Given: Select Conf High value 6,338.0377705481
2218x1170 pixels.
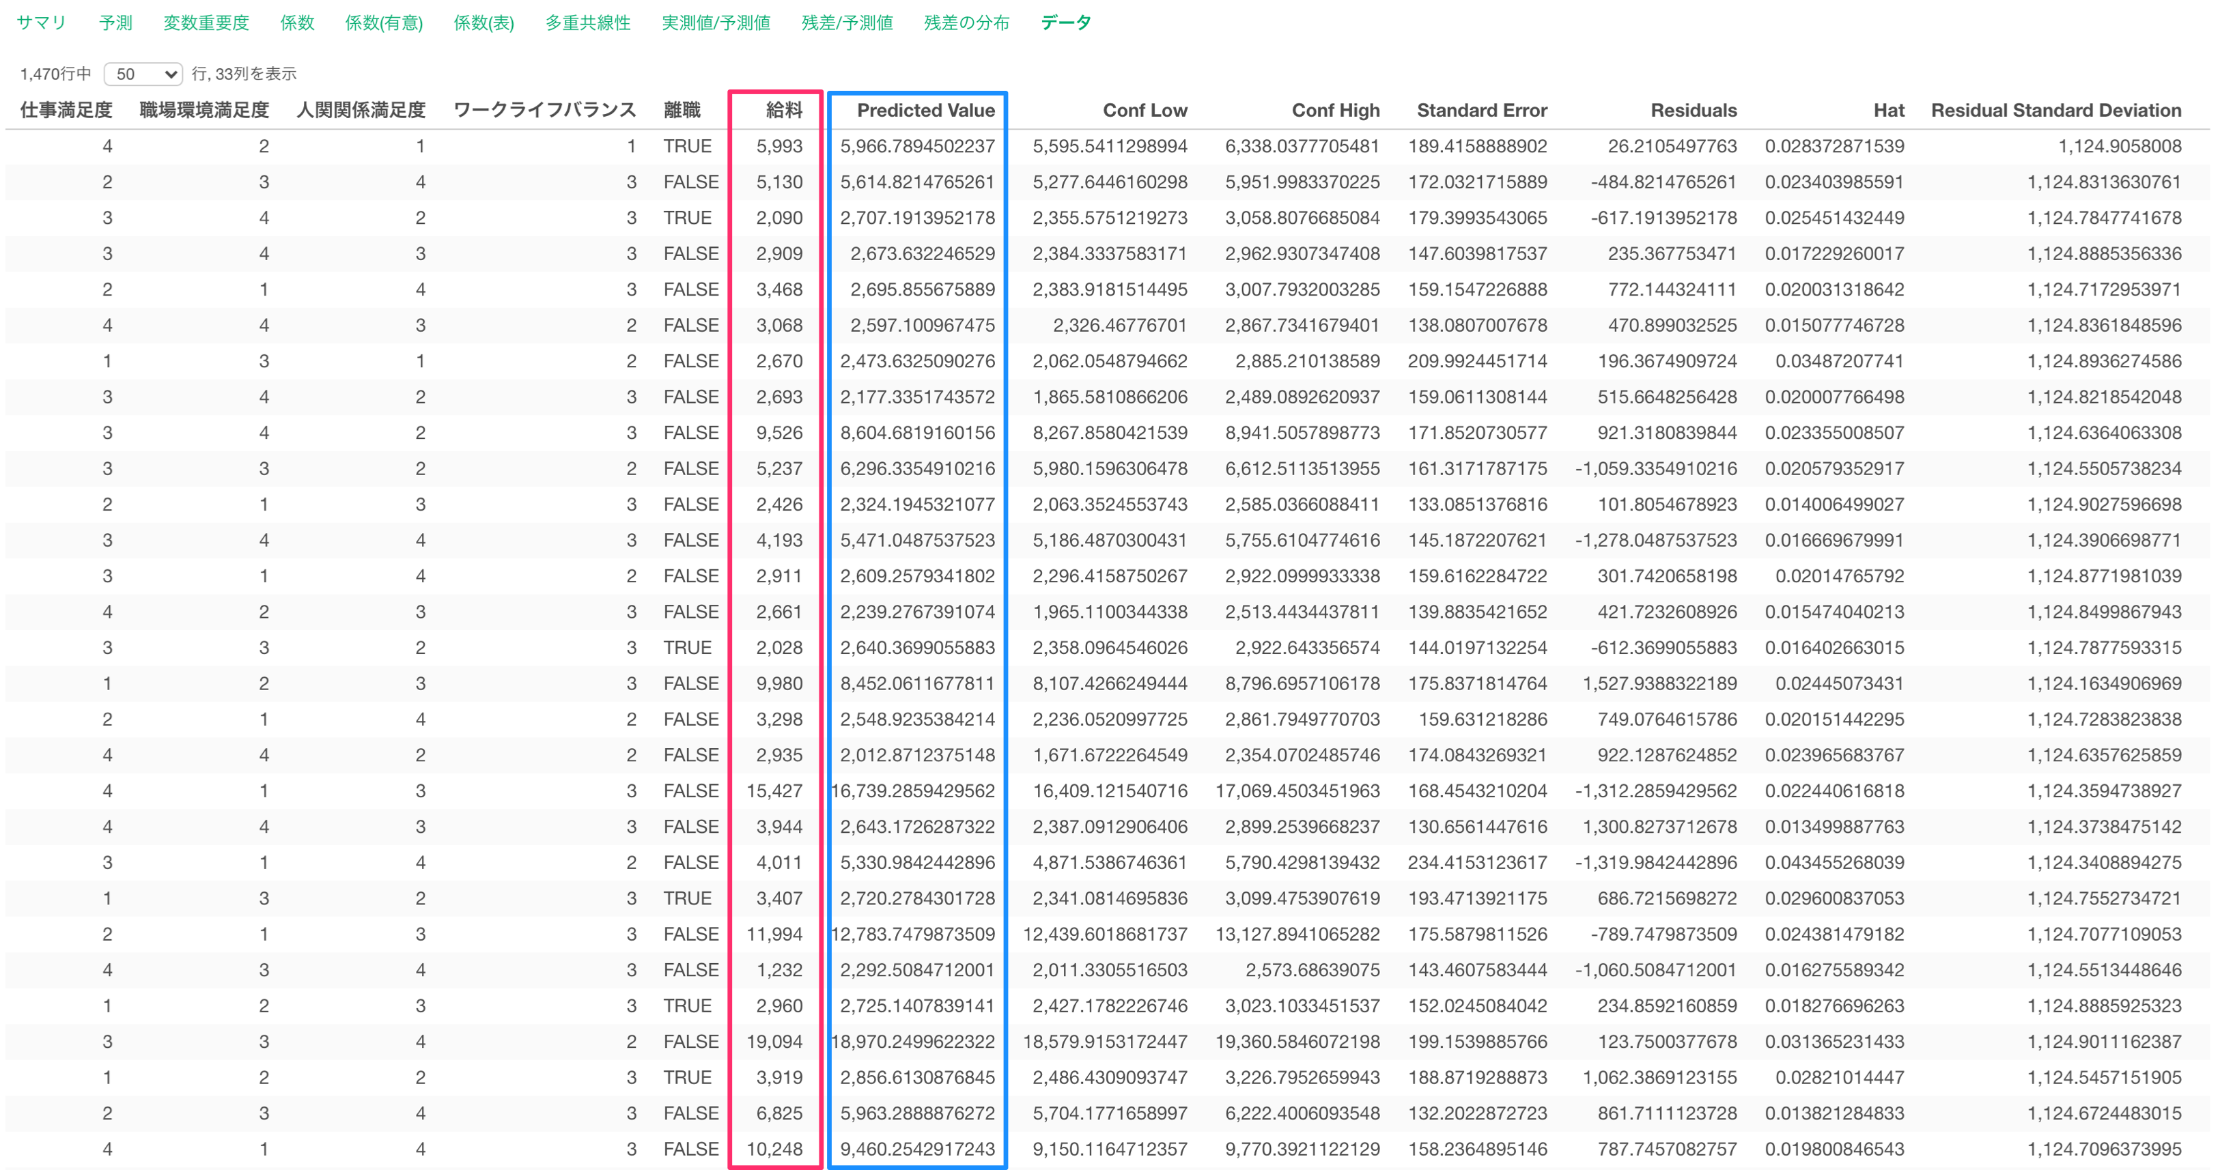Looking at the screenshot, I should click(1302, 146).
